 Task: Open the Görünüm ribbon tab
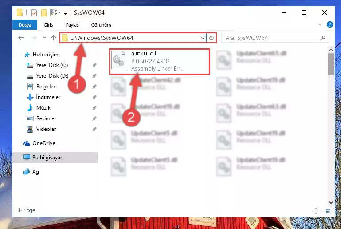pyautogui.click(x=101, y=25)
